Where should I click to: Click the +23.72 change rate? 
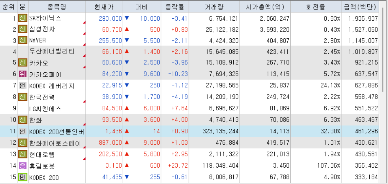click(177, 166)
